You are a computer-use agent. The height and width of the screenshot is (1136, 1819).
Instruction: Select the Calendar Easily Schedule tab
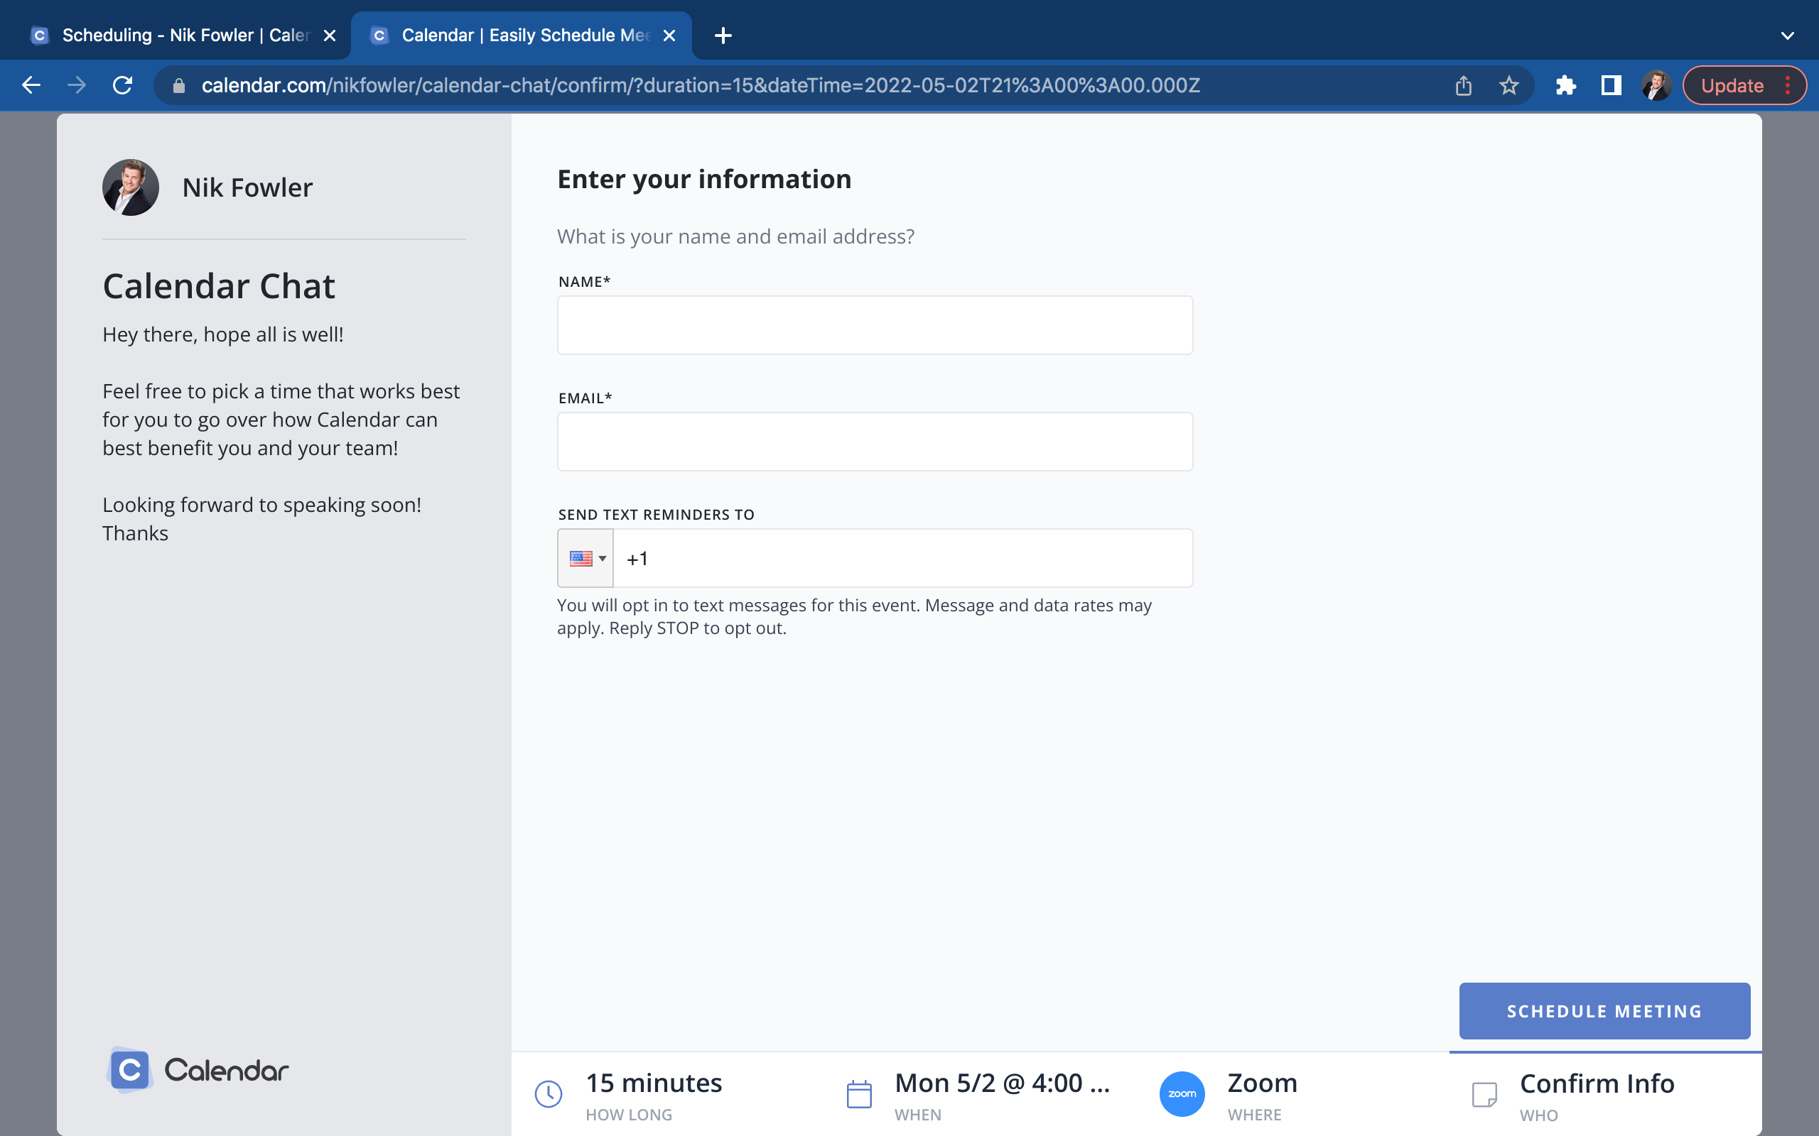coord(521,35)
